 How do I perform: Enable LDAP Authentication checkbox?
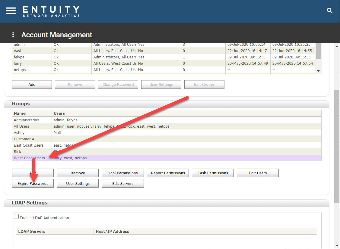click(16, 216)
